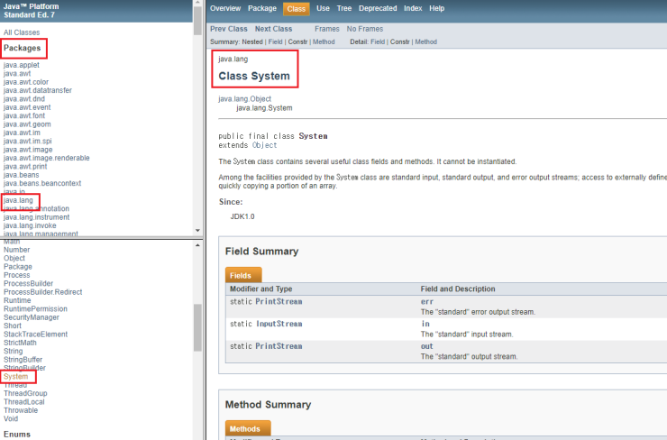Viewport: 667px width, 440px height.
Task: Open the Process class
Action: (x=16, y=275)
